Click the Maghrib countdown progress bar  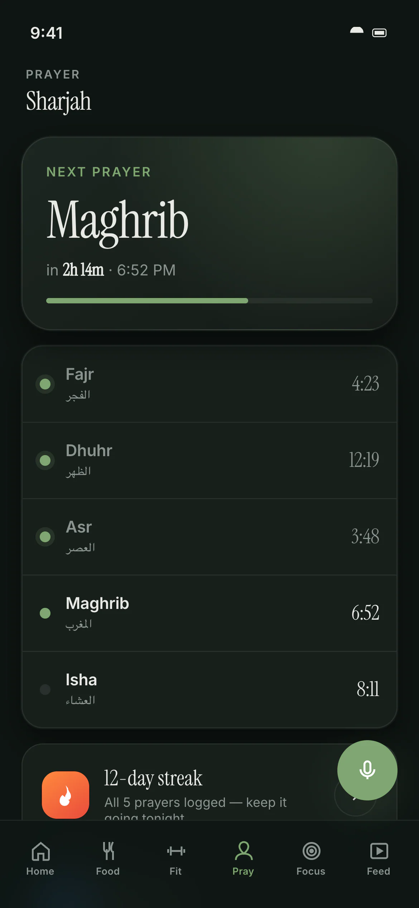(209, 301)
